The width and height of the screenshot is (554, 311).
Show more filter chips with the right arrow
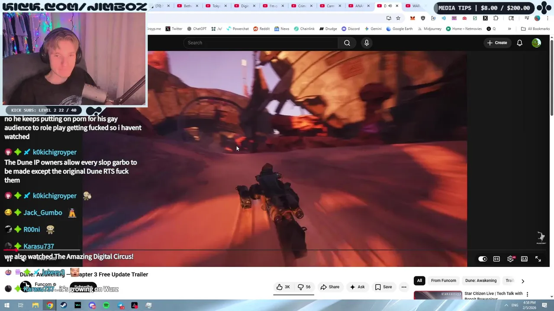coord(523,281)
